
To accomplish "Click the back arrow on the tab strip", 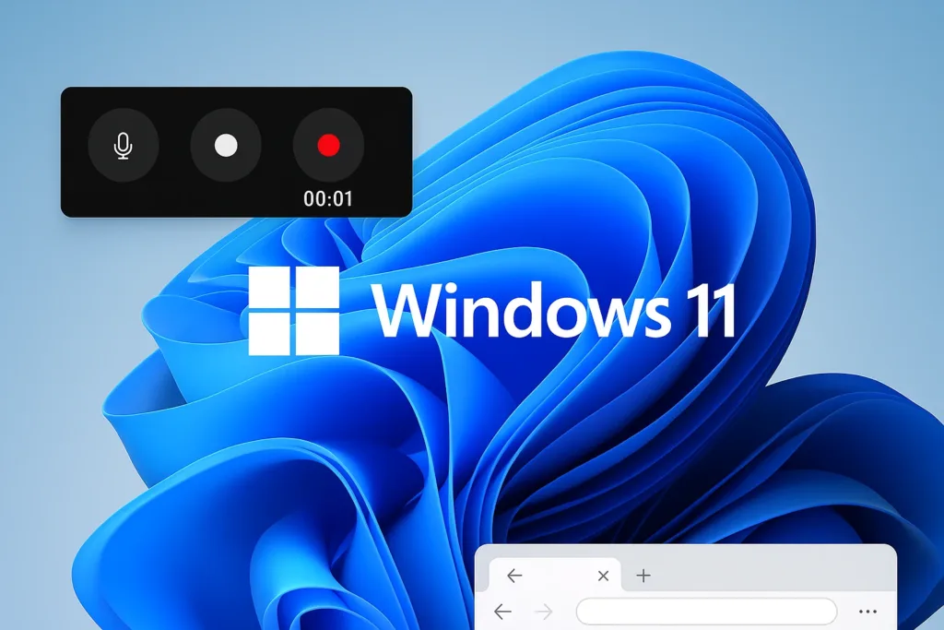I will click(514, 575).
